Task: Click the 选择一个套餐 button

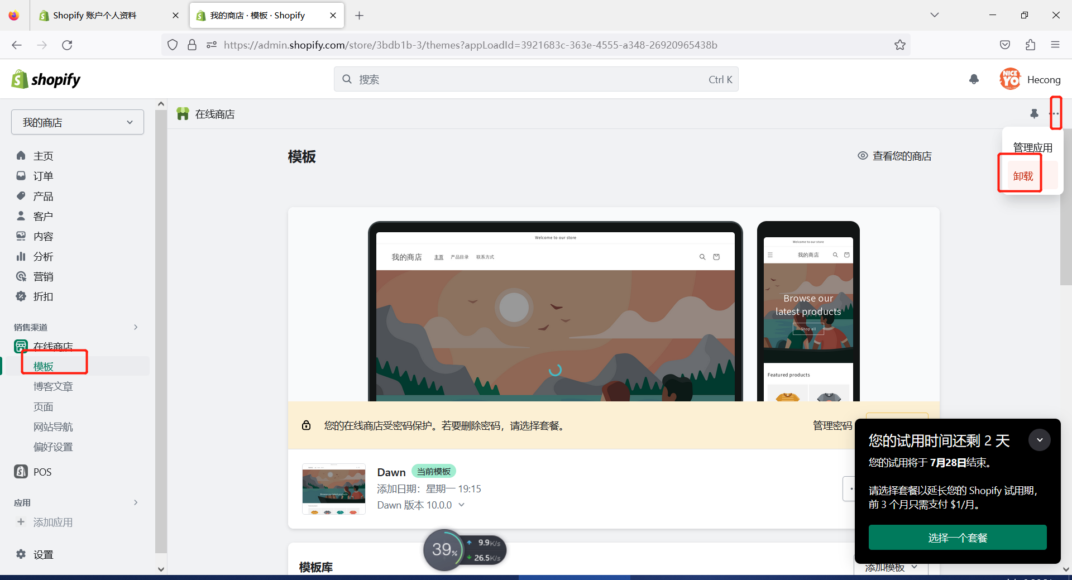Action: (x=958, y=537)
